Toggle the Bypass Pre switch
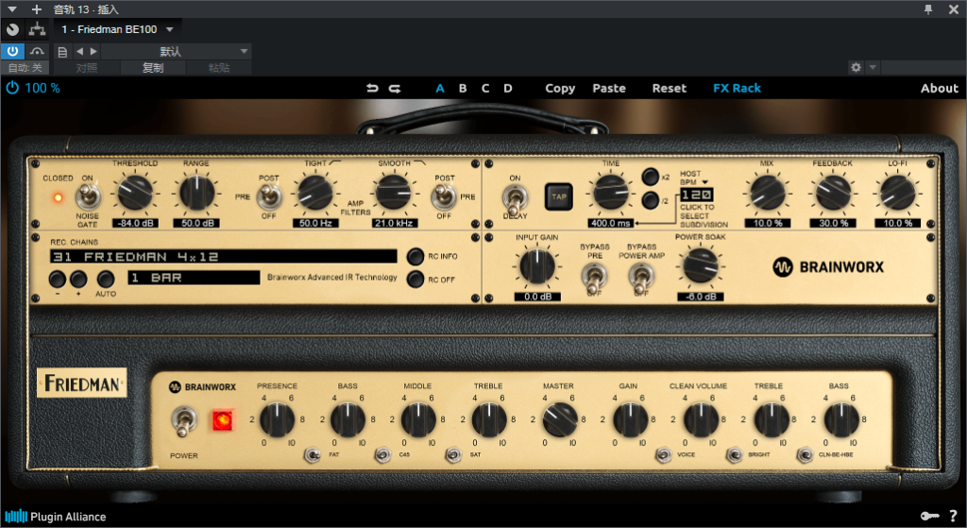The image size is (967, 528). [593, 279]
